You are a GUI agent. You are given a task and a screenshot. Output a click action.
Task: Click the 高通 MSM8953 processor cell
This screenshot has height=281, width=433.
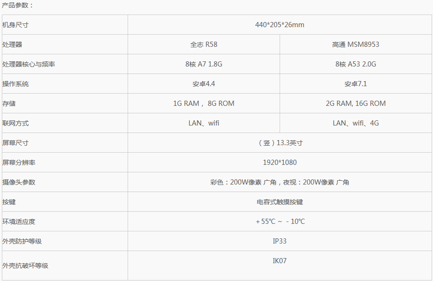click(x=356, y=44)
